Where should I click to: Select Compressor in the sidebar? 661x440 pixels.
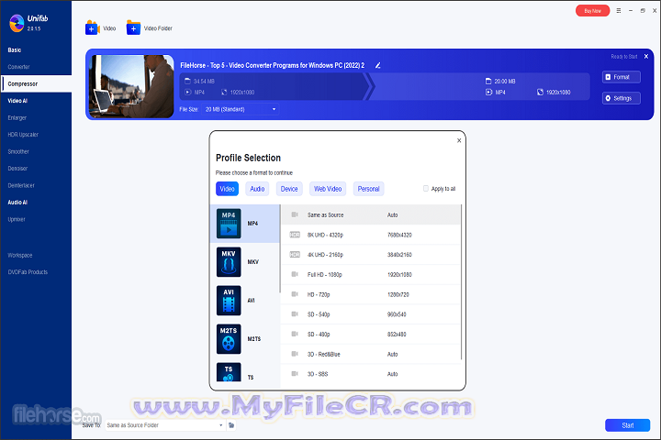[x=36, y=83]
